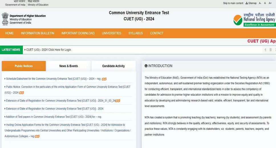Viewport: 276px width, 148px height.
Task: Open CUET (UG) - 2024 Click Here for Login
Action: [48, 50]
